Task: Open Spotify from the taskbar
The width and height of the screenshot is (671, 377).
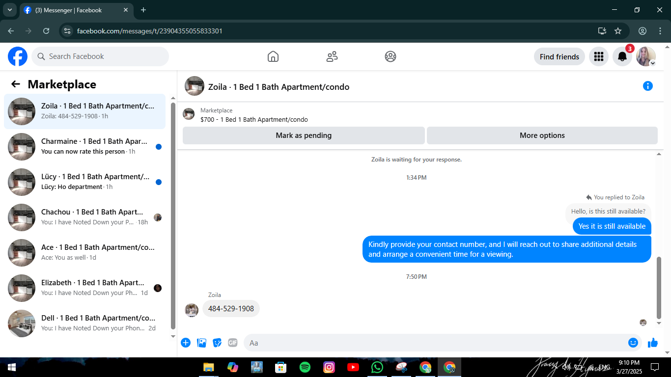Action: coord(305,367)
